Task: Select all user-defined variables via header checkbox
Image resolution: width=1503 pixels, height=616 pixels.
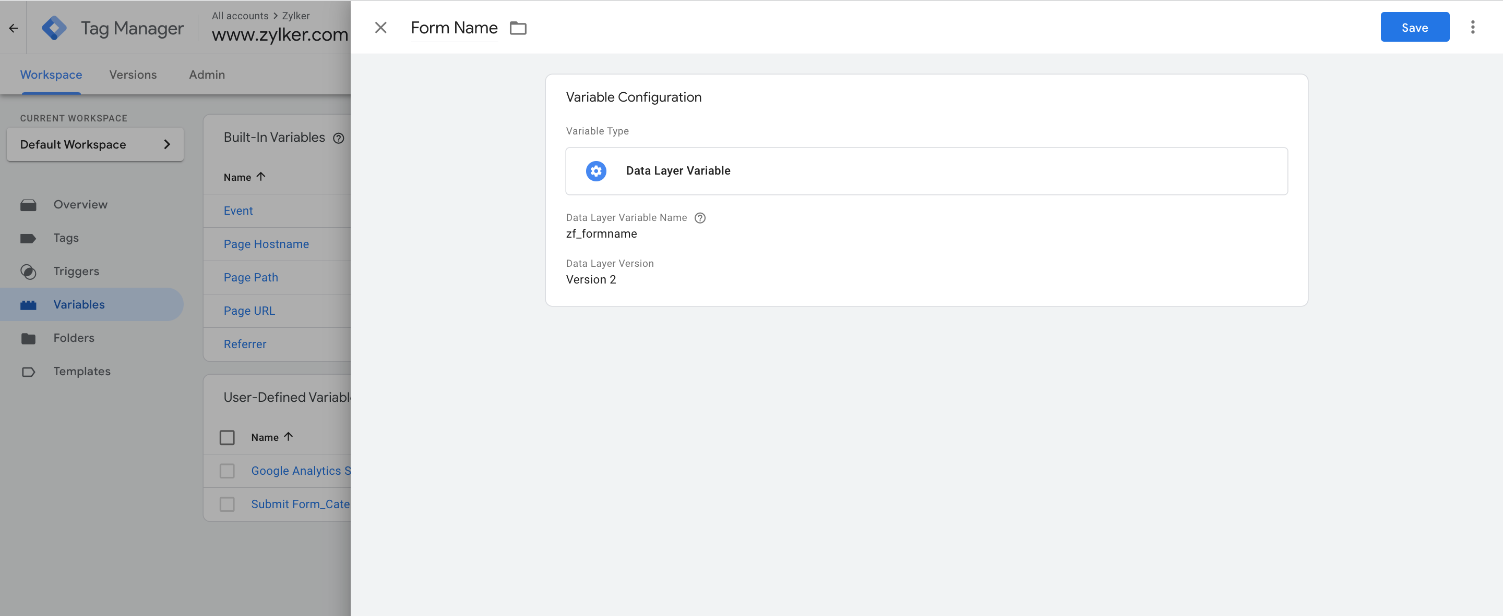Action: (x=226, y=437)
